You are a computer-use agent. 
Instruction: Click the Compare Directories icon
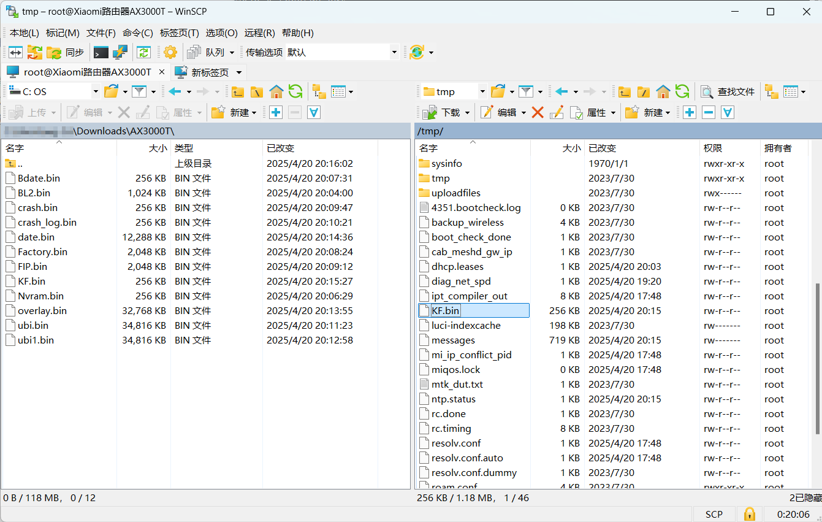click(x=15, y=53)
